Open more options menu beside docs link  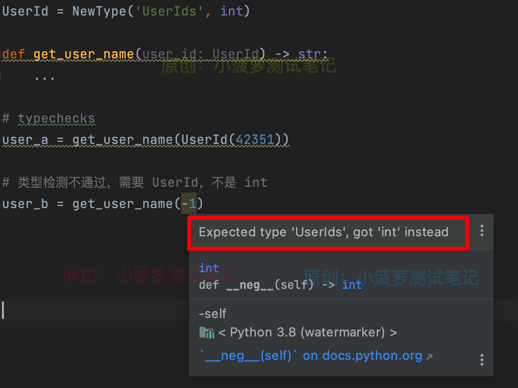pos(482,360)
